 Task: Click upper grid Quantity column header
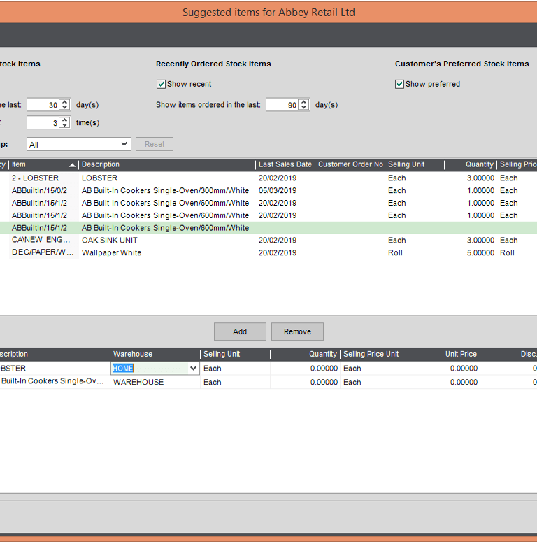pyautogui.click(x=471, y=164)
